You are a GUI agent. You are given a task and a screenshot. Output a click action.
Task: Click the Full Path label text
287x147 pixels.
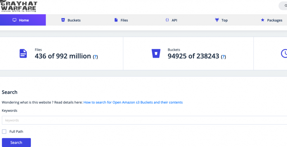16,131
